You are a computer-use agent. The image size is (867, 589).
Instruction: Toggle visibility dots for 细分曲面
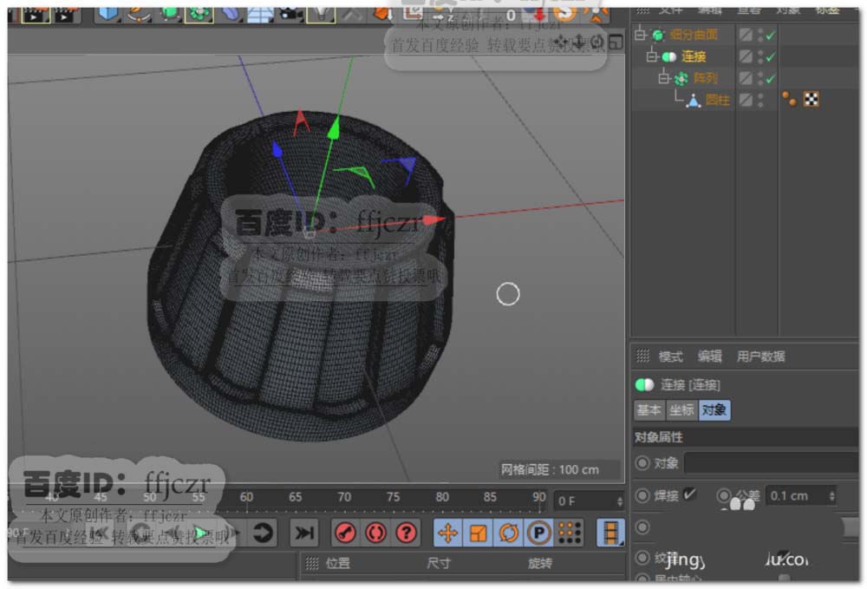tap(760, 35)
